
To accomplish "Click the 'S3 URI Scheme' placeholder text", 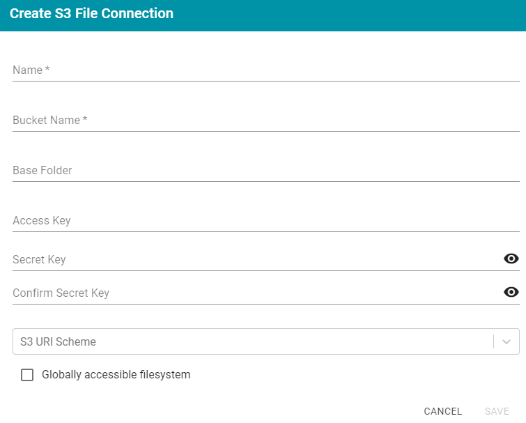I will 58,341.
